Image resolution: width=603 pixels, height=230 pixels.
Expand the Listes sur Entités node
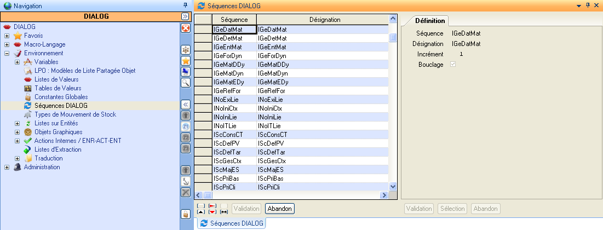tap(17, 123)
